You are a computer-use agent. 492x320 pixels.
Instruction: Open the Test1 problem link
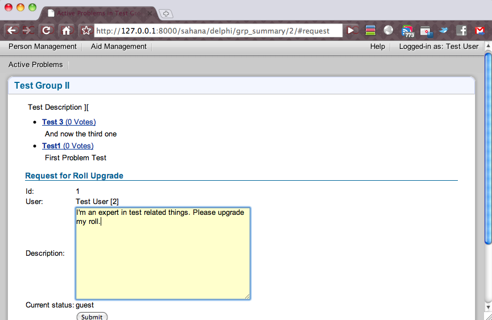click(51, 146)
